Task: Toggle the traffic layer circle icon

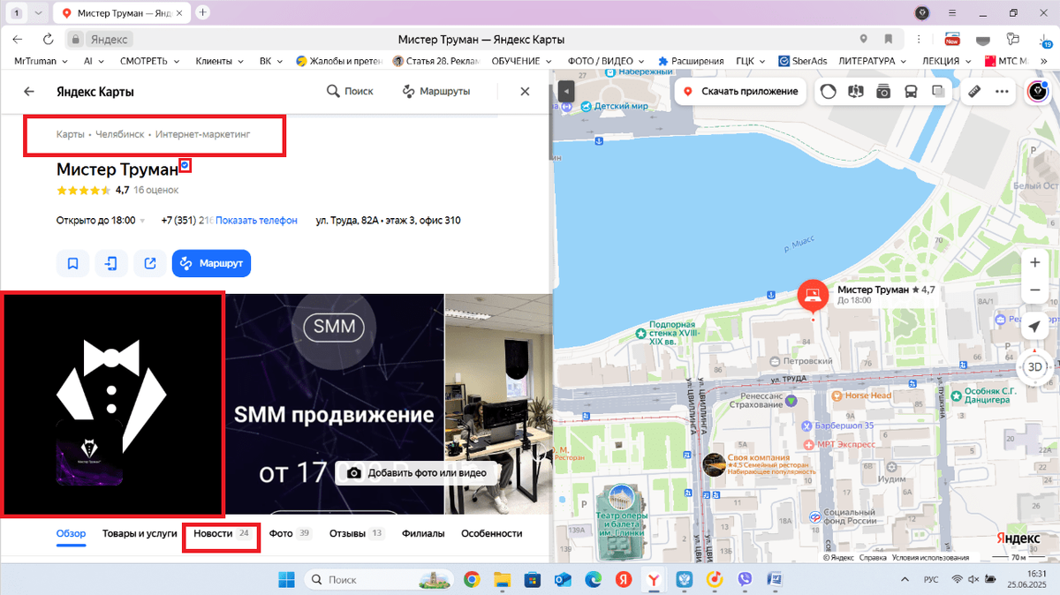Action: 829,91
